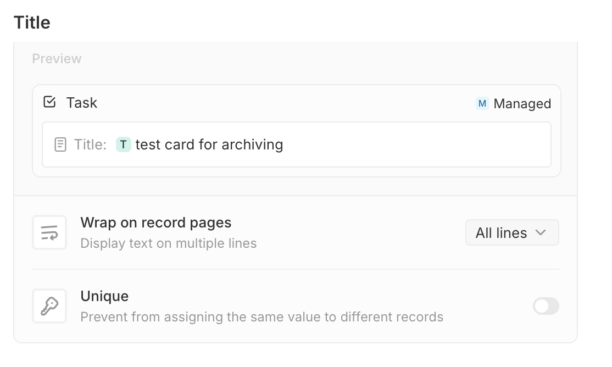Click the blue M Managed badge icon
The image size is (612, 367).
(x=482, y=103)
